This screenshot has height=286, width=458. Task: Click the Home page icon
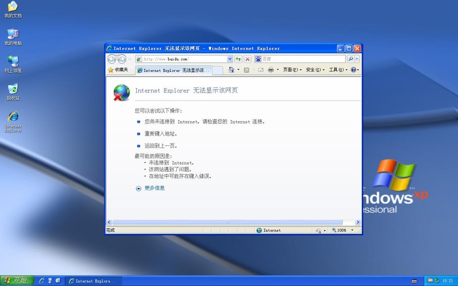[231, 70]
